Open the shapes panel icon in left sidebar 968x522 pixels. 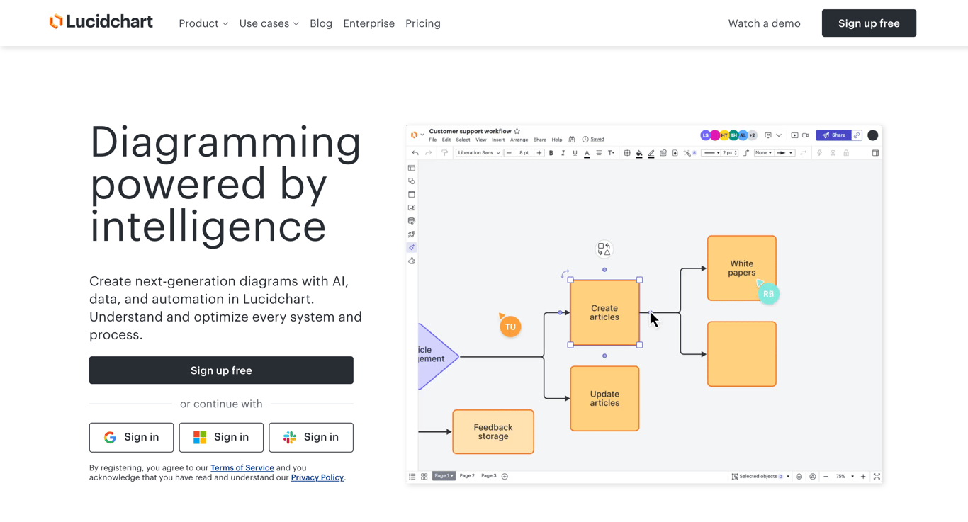pos(412,181)
